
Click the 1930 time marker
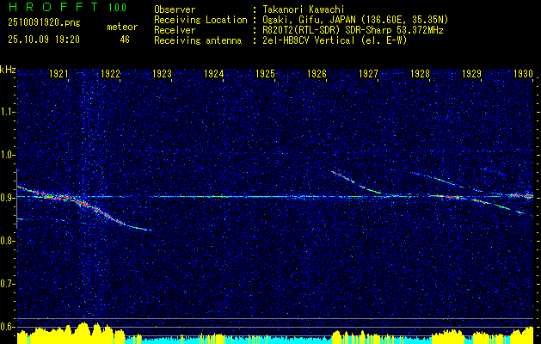[x=523, y=73]
